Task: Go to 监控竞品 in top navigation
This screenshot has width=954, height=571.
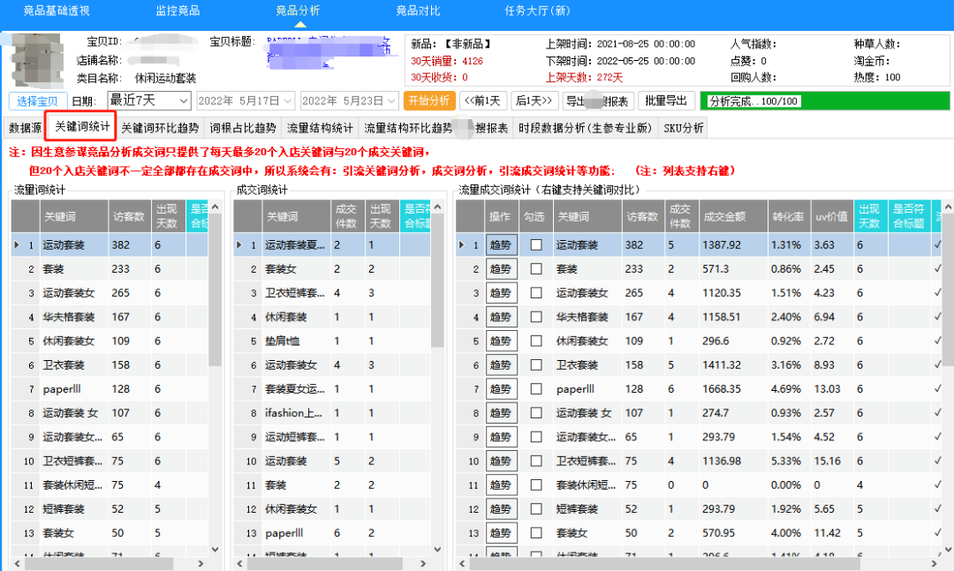Action: coord(178,11)
